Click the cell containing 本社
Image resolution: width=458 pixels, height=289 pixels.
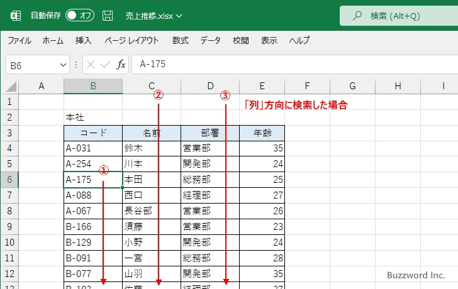(x=93, y=117)
